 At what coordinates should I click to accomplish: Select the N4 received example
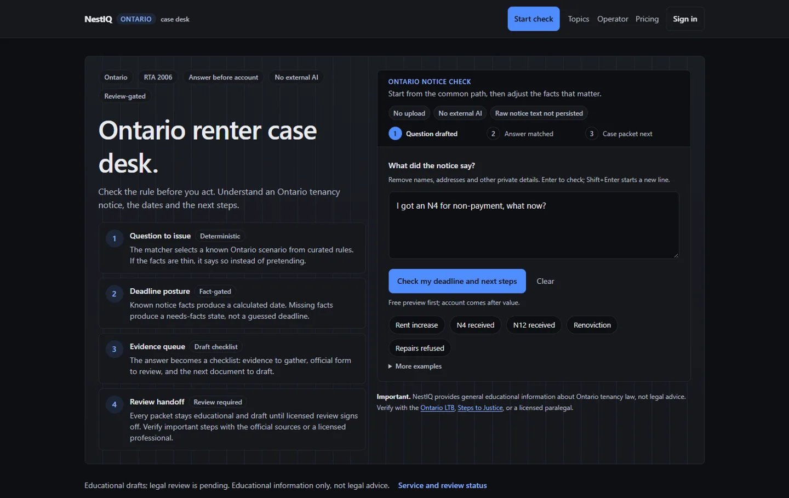(x=476, y=325)
